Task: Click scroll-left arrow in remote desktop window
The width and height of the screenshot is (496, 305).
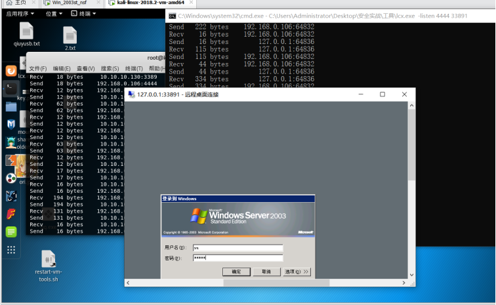Action: (128, 283)
